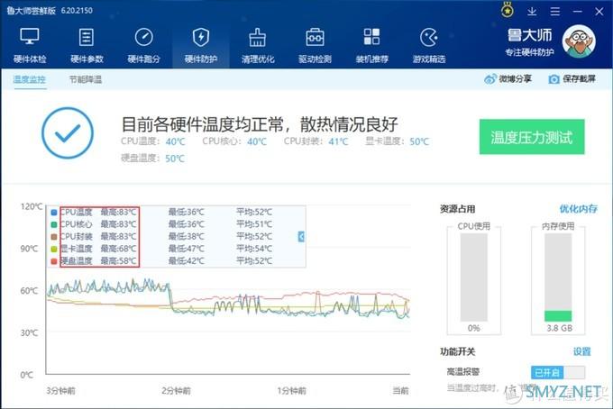Open the 装机推荐 software recommendations section
The width and height of the screenshot is (613, 409).
tap(371, 45)
